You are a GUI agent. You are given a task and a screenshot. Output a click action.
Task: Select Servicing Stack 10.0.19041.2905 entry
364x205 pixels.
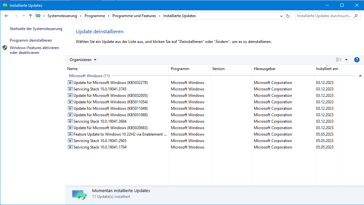[100, 141]
